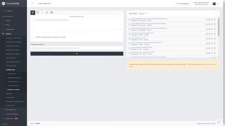The width and height of the screenshot is (225, 126).
Task: Focus the ВКонтакте communities links text area
Action: [x=77, y=24]
